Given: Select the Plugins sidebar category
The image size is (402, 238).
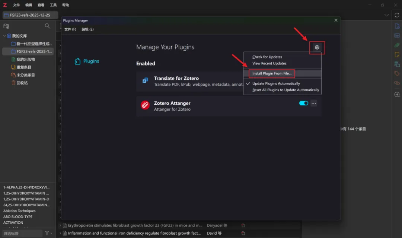Looking at the screenshot, I should (x=87, y=61).
